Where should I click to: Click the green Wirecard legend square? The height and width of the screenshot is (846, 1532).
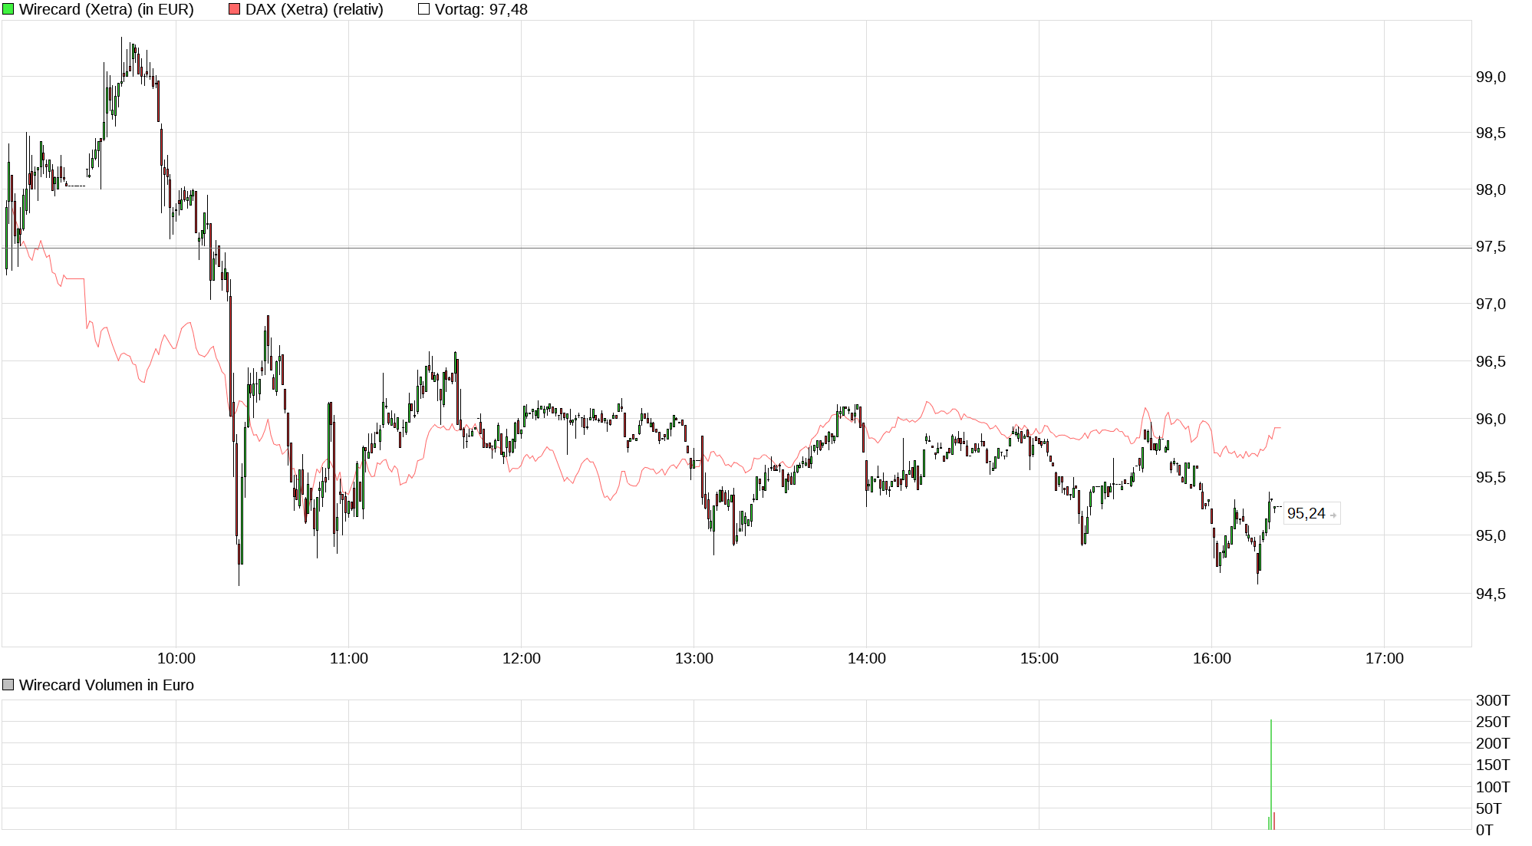[8, 9]
